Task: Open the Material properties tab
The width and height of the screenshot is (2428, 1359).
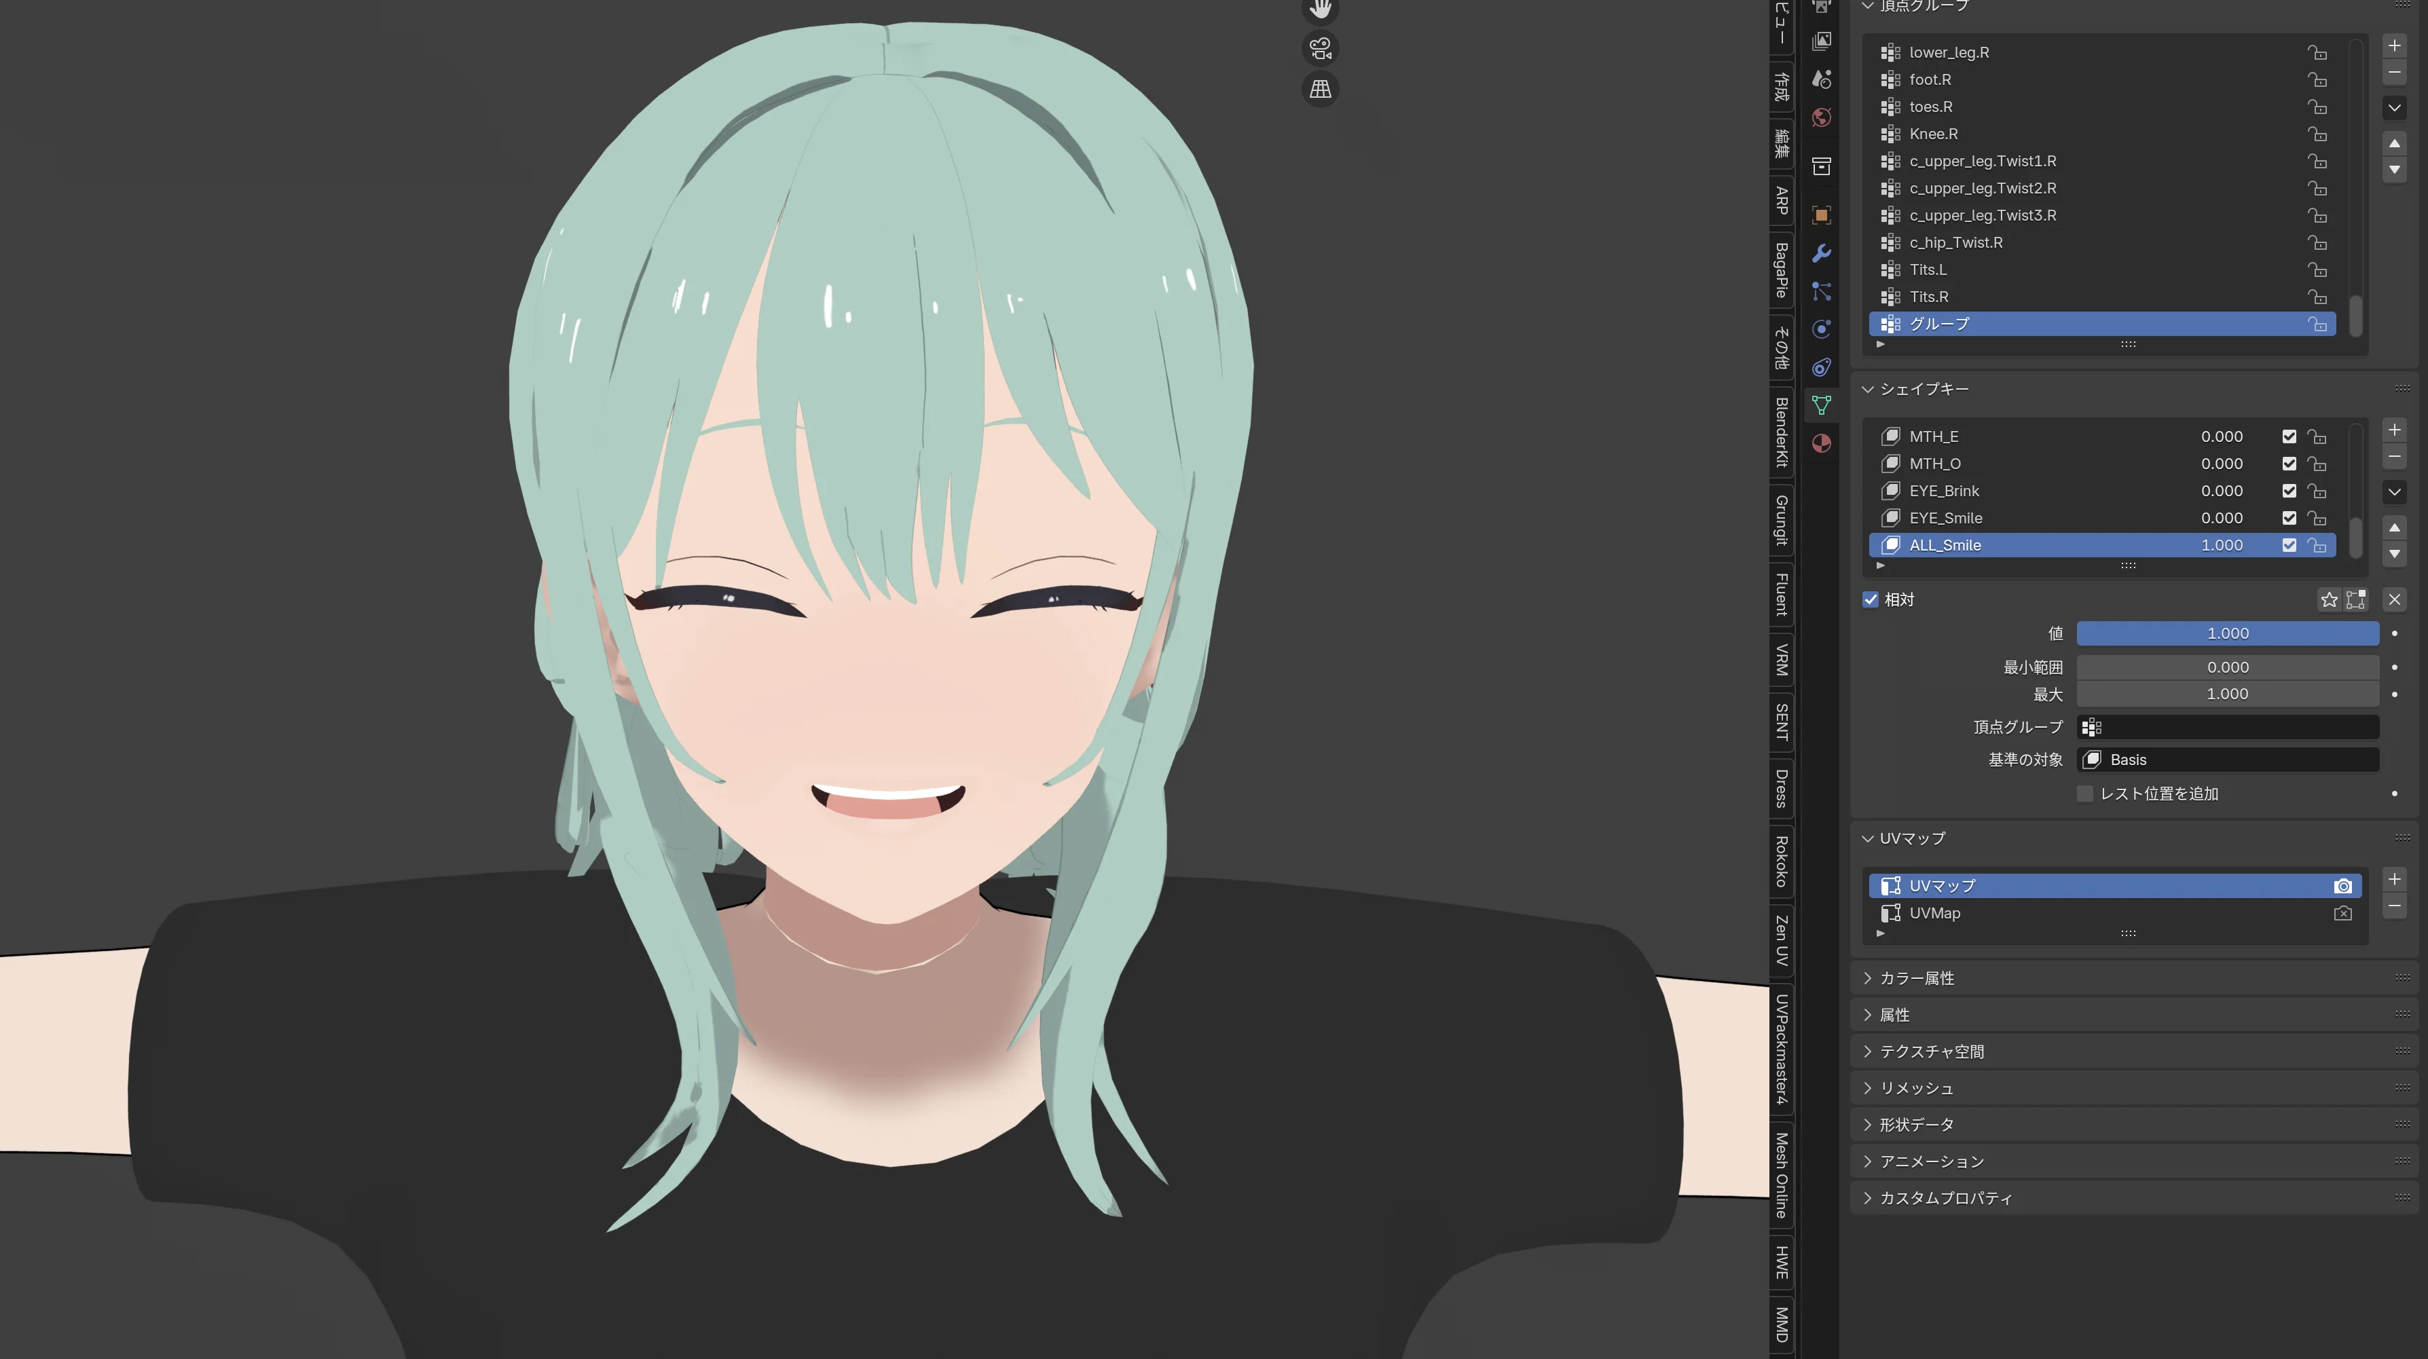Action: tap(1821, 444)
